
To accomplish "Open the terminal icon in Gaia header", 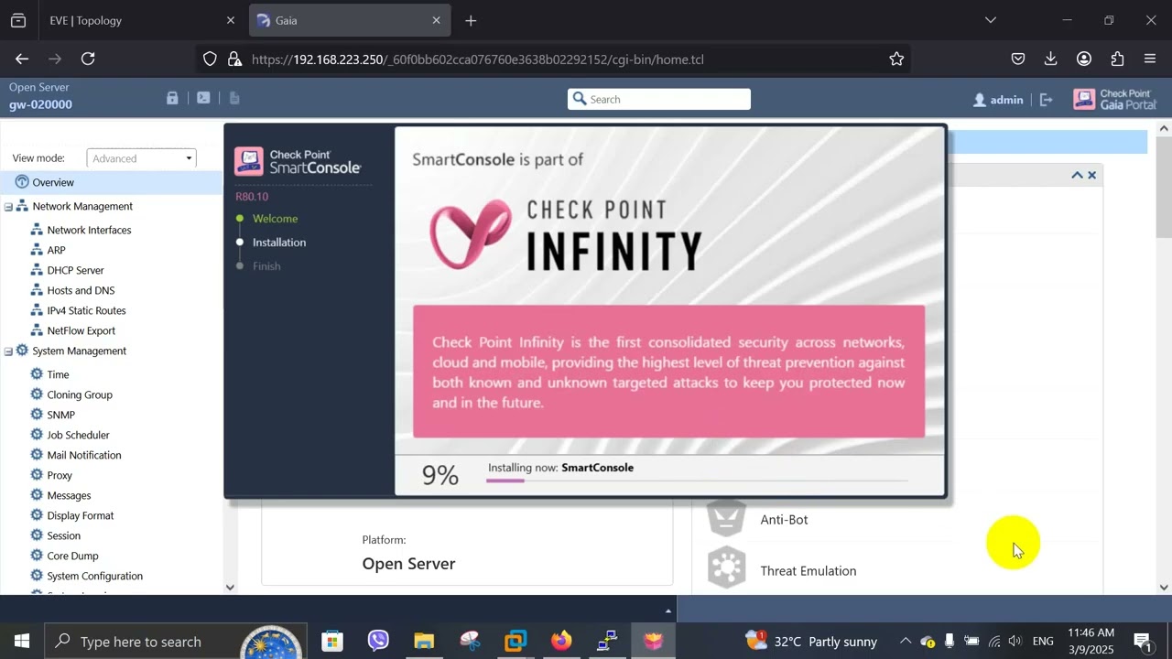I will (x=203, y=98).
